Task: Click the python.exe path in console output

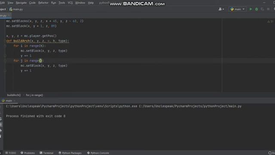Action: coord(72,106)
